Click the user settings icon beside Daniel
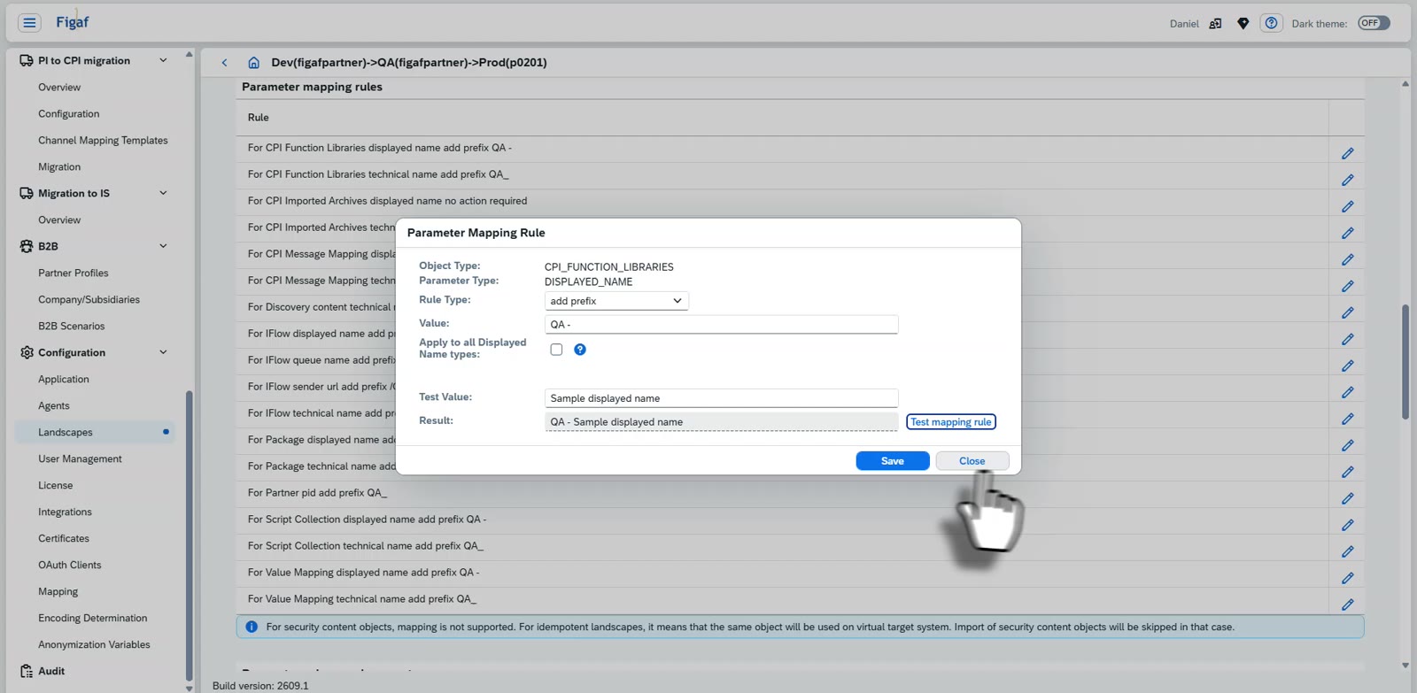The width and height of the screenshot is (1417, 693). 1216,24
